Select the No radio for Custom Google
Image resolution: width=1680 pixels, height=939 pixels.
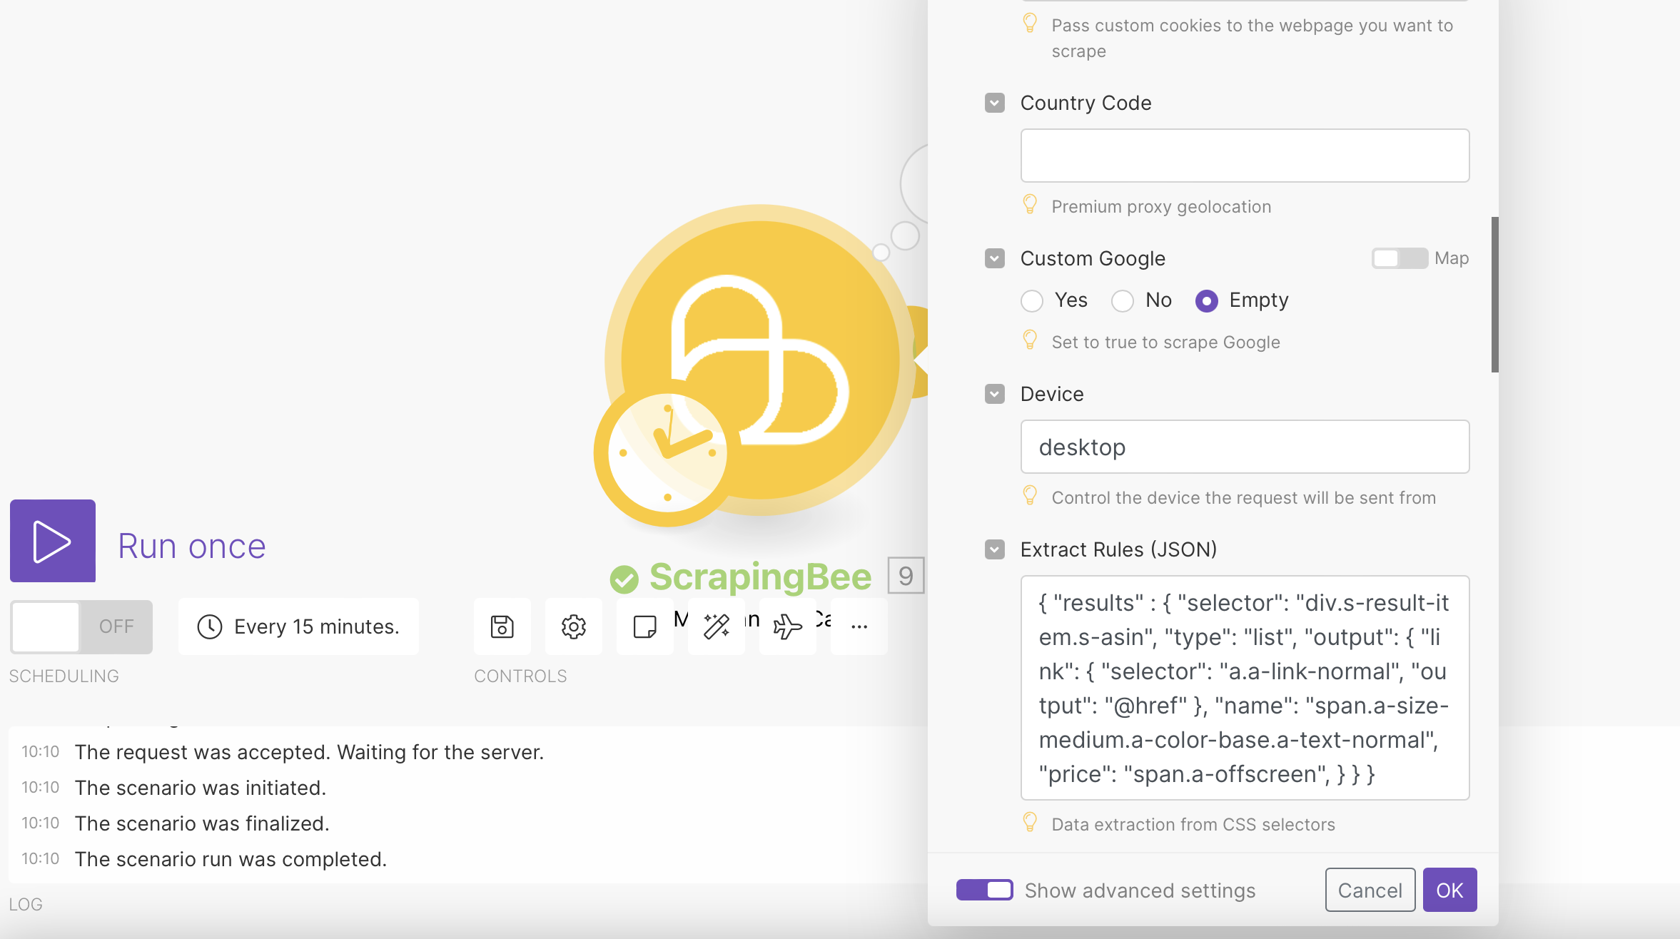click(x=1123, y=301)
